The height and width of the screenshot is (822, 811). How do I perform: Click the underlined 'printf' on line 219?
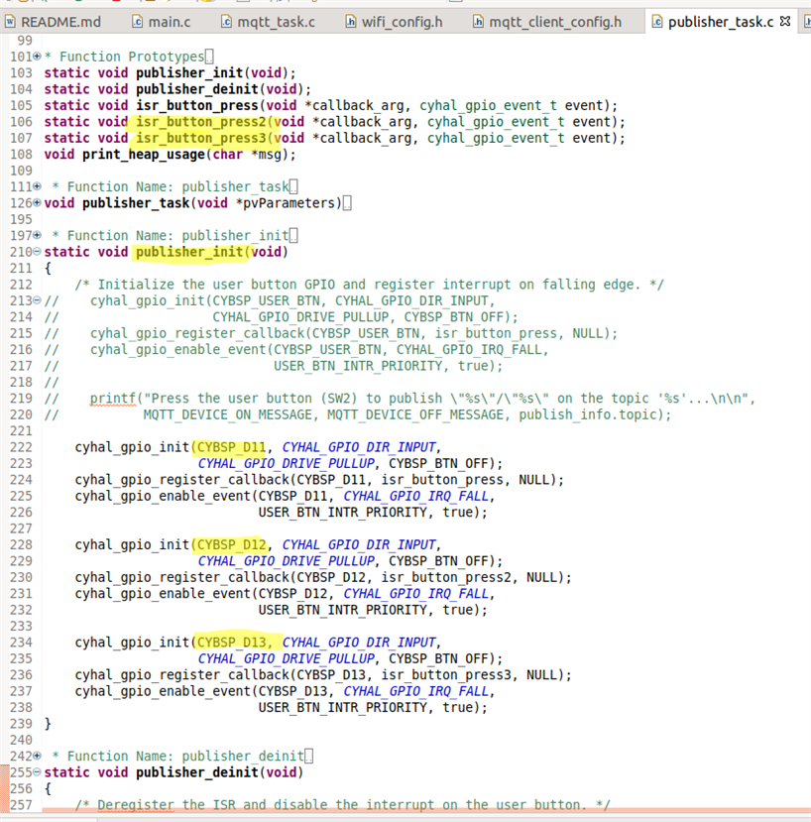113,399
